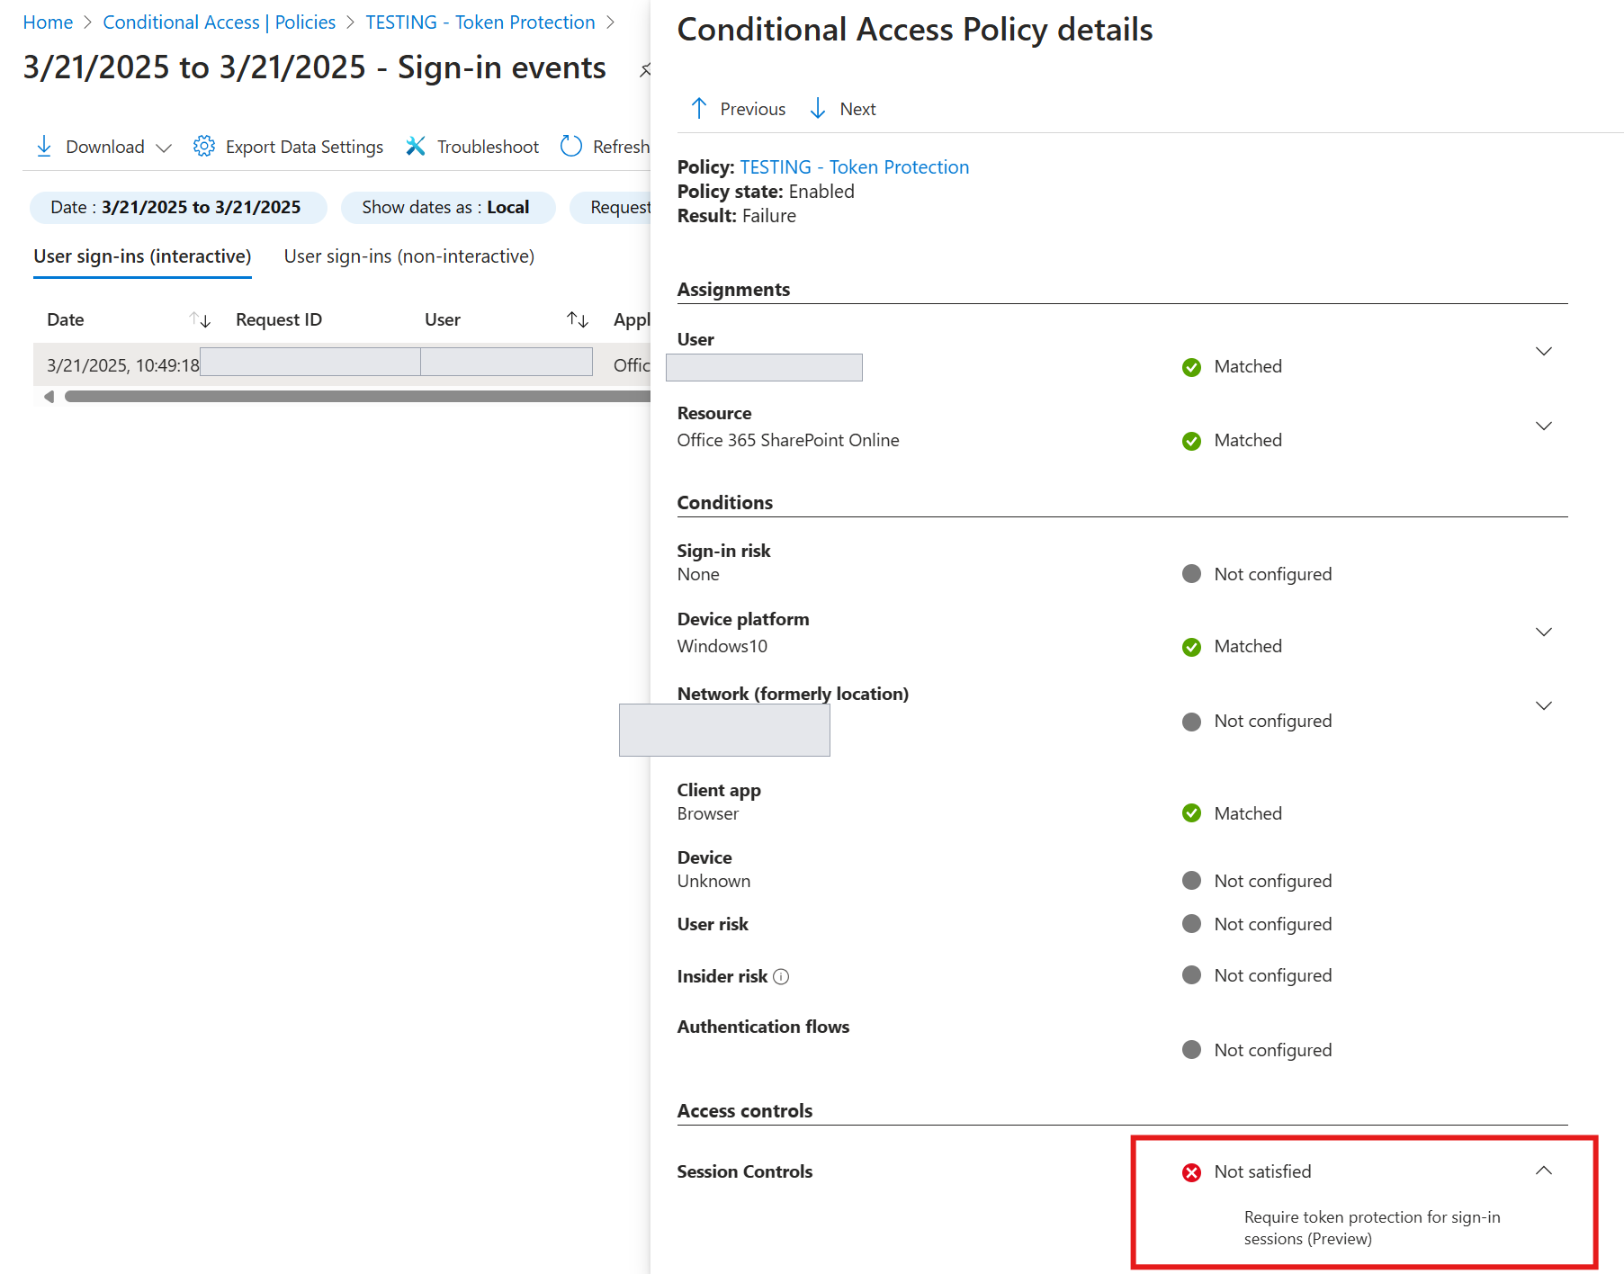Switch to User sign-ins (non-interactive) tab

click(409, 256)
